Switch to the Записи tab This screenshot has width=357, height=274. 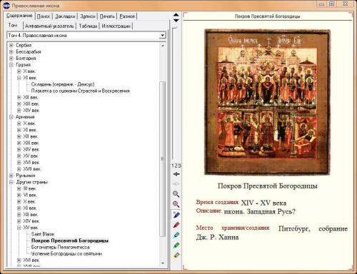88,16
